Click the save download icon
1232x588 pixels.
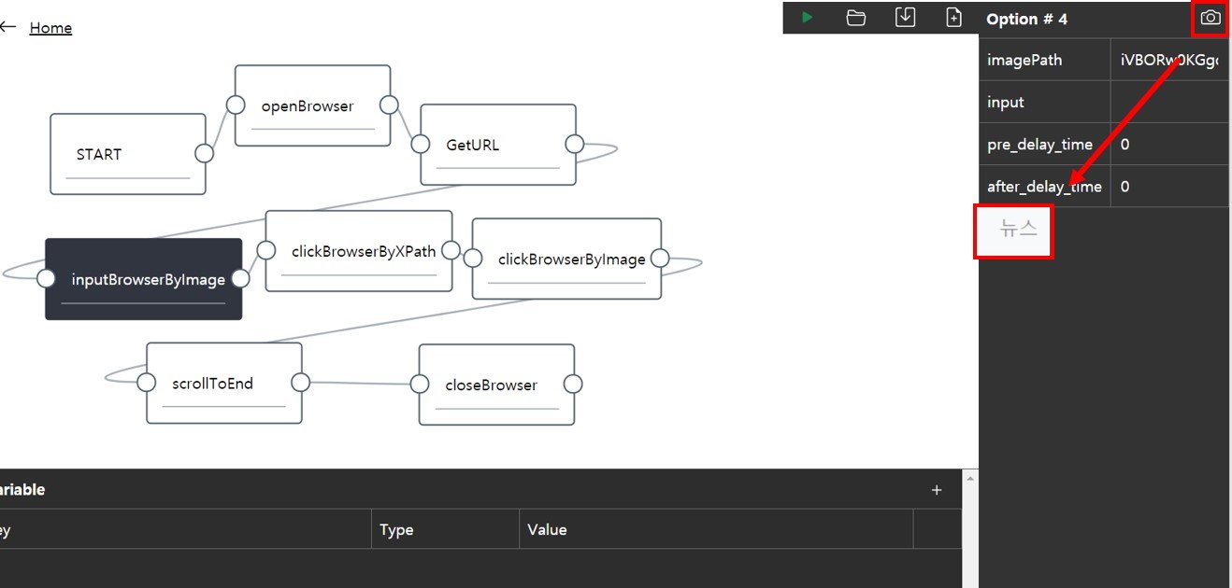[905, 18]
